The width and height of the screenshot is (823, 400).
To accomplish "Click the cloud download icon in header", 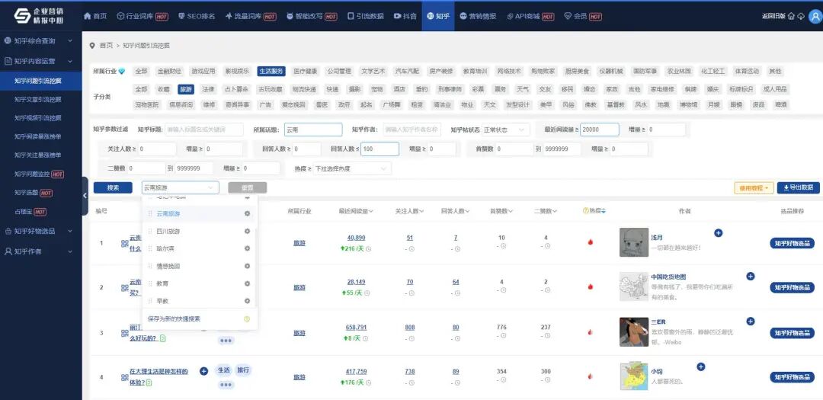I will pyautogui.click(x=800, y=16).
